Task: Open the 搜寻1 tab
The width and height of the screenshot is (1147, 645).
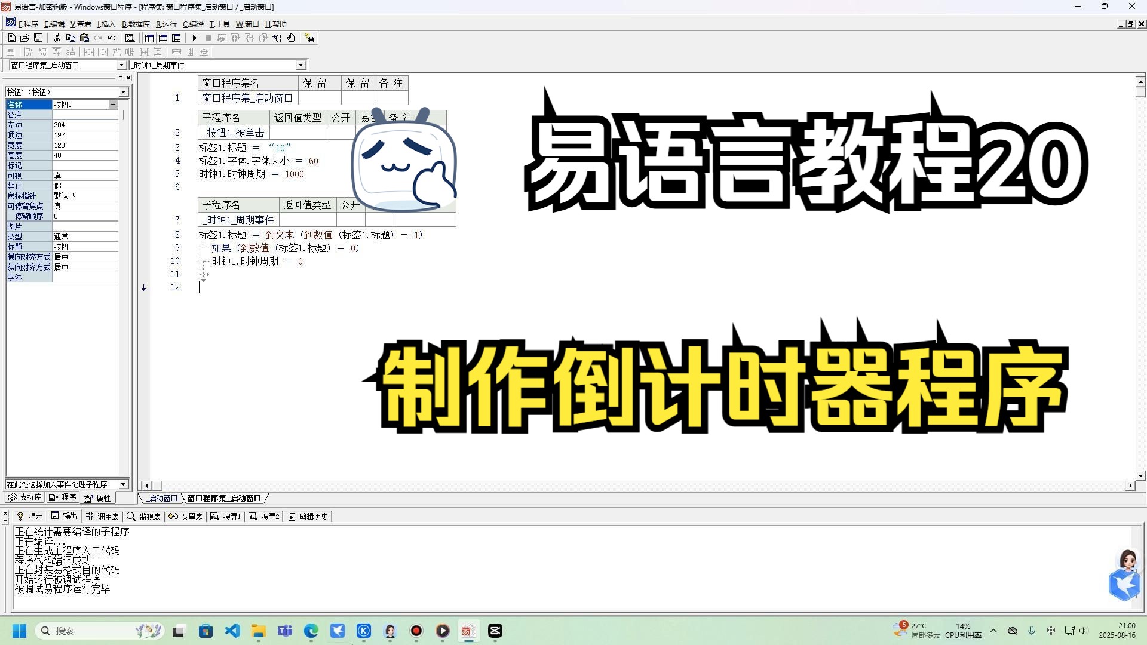Action: [226, 517]
